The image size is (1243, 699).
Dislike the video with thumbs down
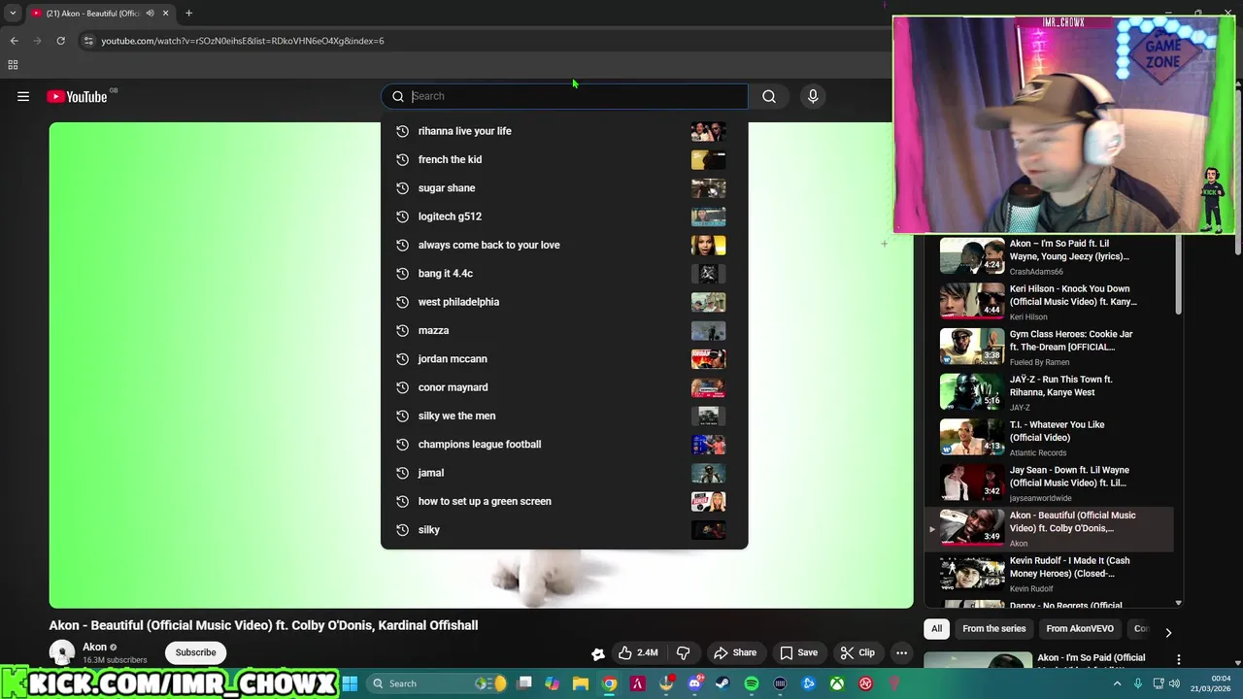pos(683,652)
